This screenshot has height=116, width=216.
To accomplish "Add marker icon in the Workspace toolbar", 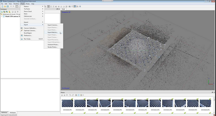I will [x=7, y=12].
